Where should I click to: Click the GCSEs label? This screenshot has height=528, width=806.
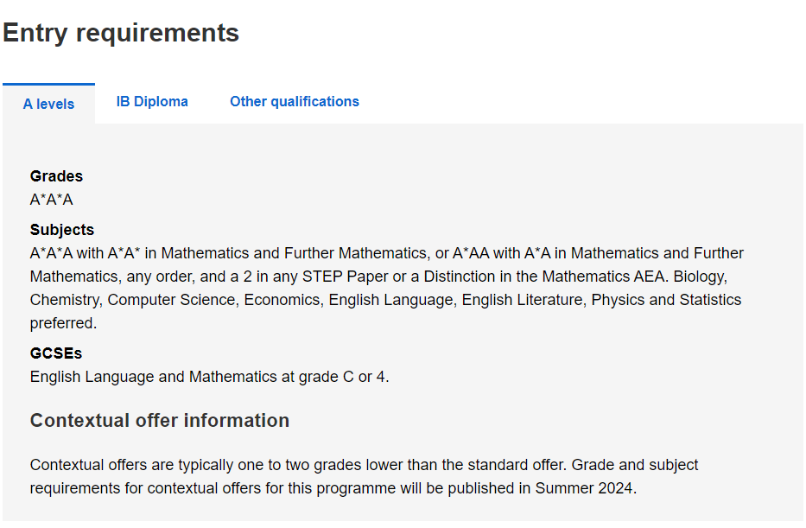coord(56,353)
